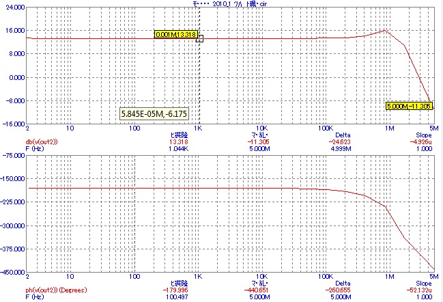This screenshot has width=443, height=302.
Task: Select the 13.318 left cursor gain value
Action: (x=179, y=141)
